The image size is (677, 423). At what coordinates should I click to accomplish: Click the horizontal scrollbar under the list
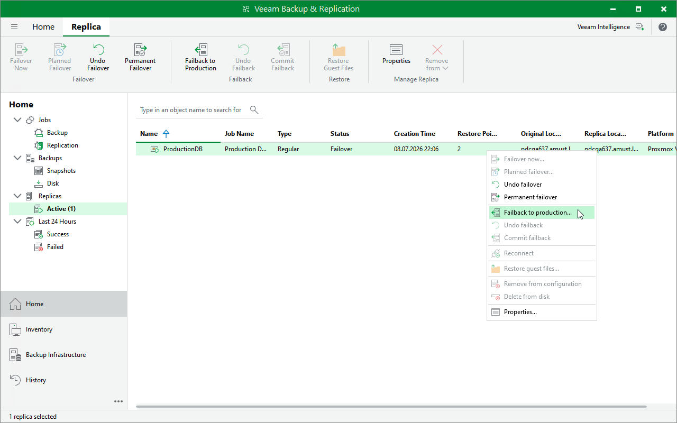[391, 407]
